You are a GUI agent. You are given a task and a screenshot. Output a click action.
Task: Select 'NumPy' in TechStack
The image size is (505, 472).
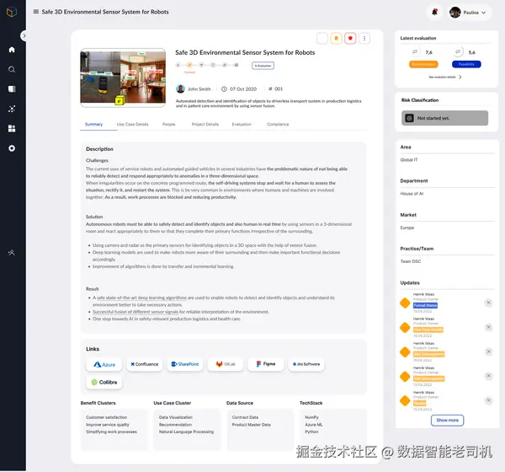311,417
